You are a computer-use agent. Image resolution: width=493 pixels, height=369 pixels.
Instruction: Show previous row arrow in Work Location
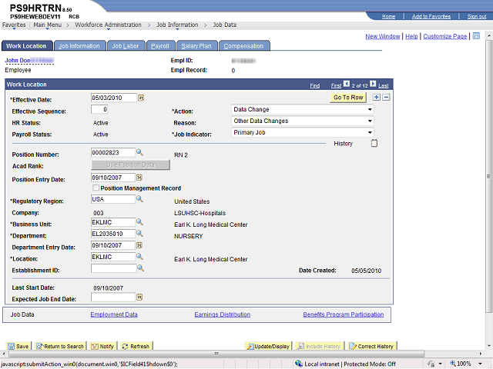click(347, 84)
